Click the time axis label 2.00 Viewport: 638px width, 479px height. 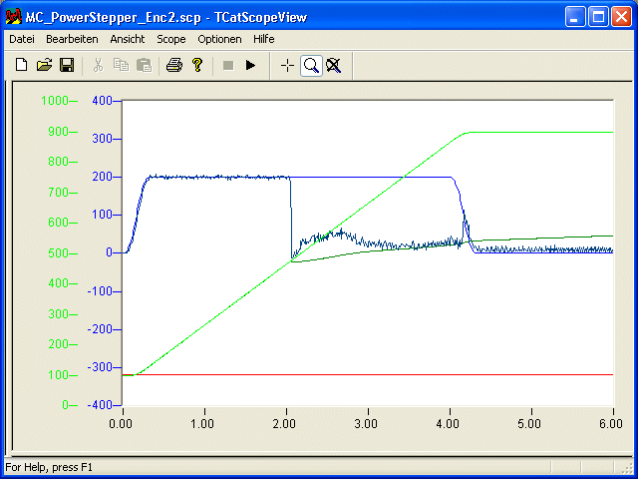tap(284, 424)
